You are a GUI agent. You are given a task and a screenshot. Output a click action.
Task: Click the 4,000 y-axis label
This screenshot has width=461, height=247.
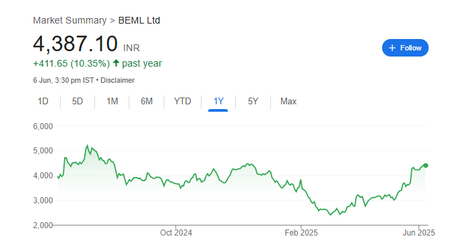43,176
